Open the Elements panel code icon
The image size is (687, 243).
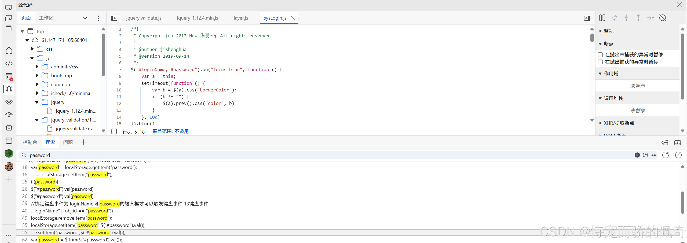coord(9,64)
